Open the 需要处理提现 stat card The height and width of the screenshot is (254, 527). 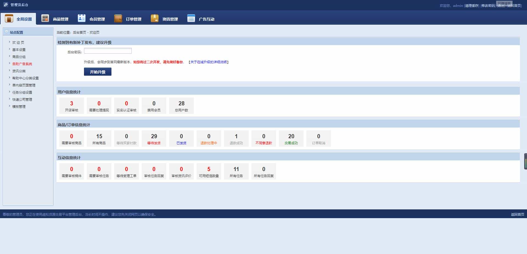tap(99, 106)
